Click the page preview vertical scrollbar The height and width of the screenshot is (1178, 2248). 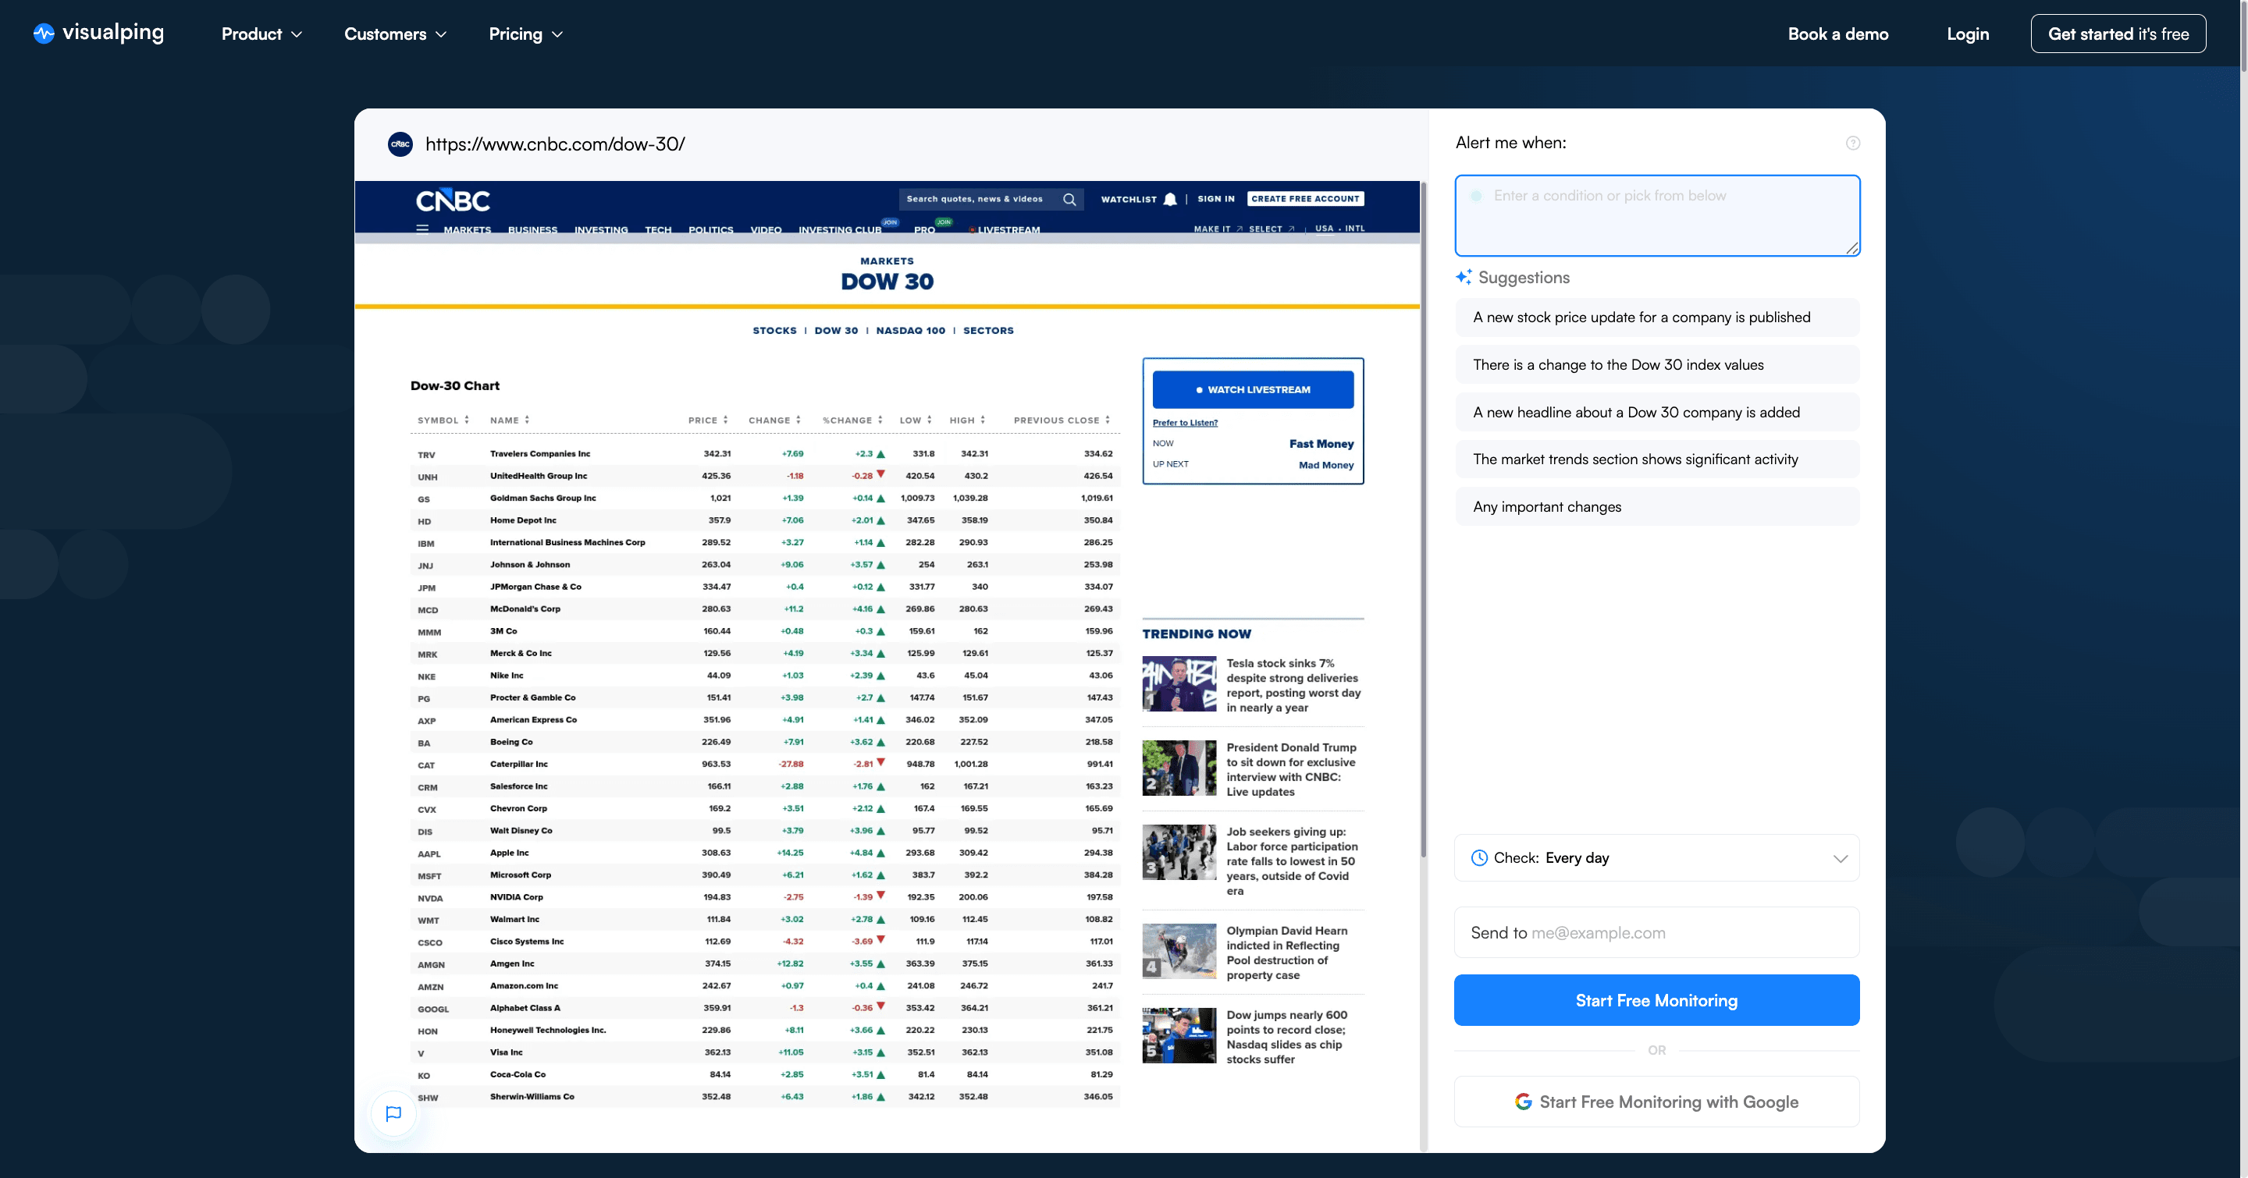(1423, 520)
